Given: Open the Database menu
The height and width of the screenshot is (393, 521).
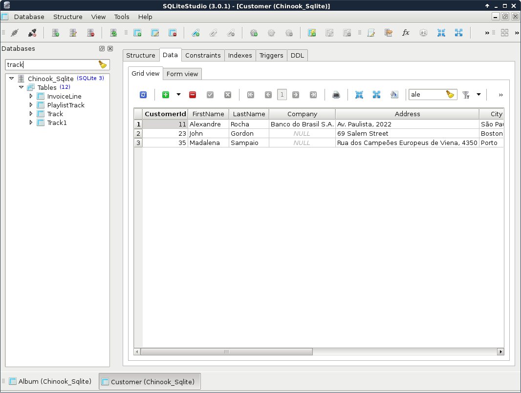Looking at the screenshot, I should [29, 17].
